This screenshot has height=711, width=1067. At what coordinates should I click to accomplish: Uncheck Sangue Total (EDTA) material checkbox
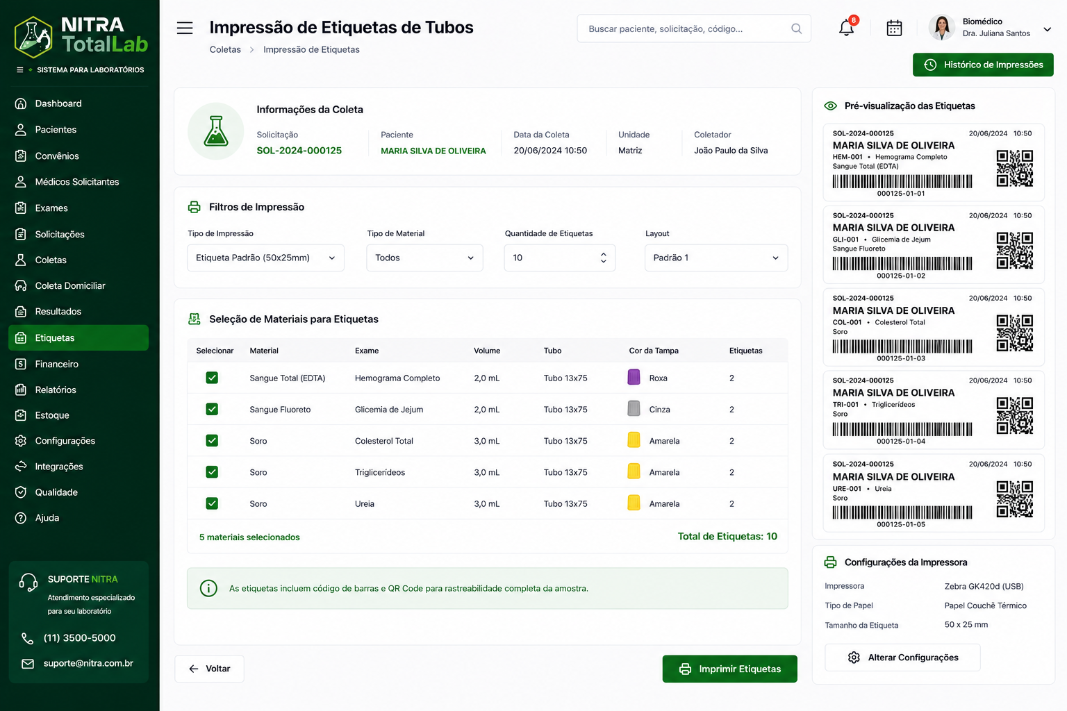[x=212, y=378]
